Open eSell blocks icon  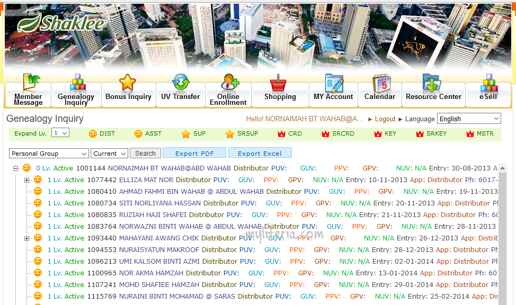coord(488,83)
